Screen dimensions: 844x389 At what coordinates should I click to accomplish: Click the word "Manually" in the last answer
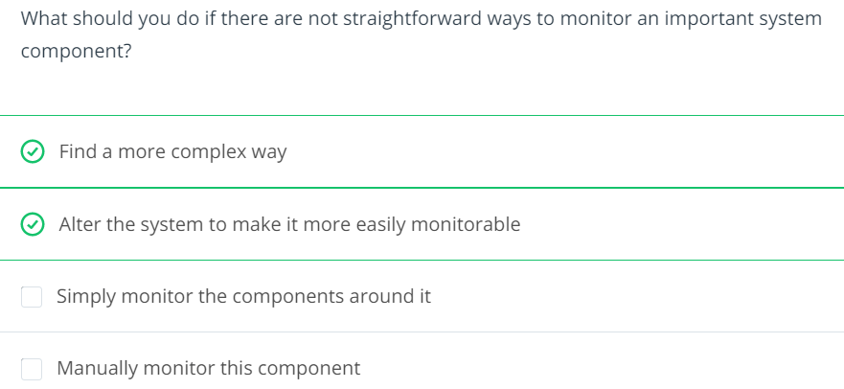(97, 368)
